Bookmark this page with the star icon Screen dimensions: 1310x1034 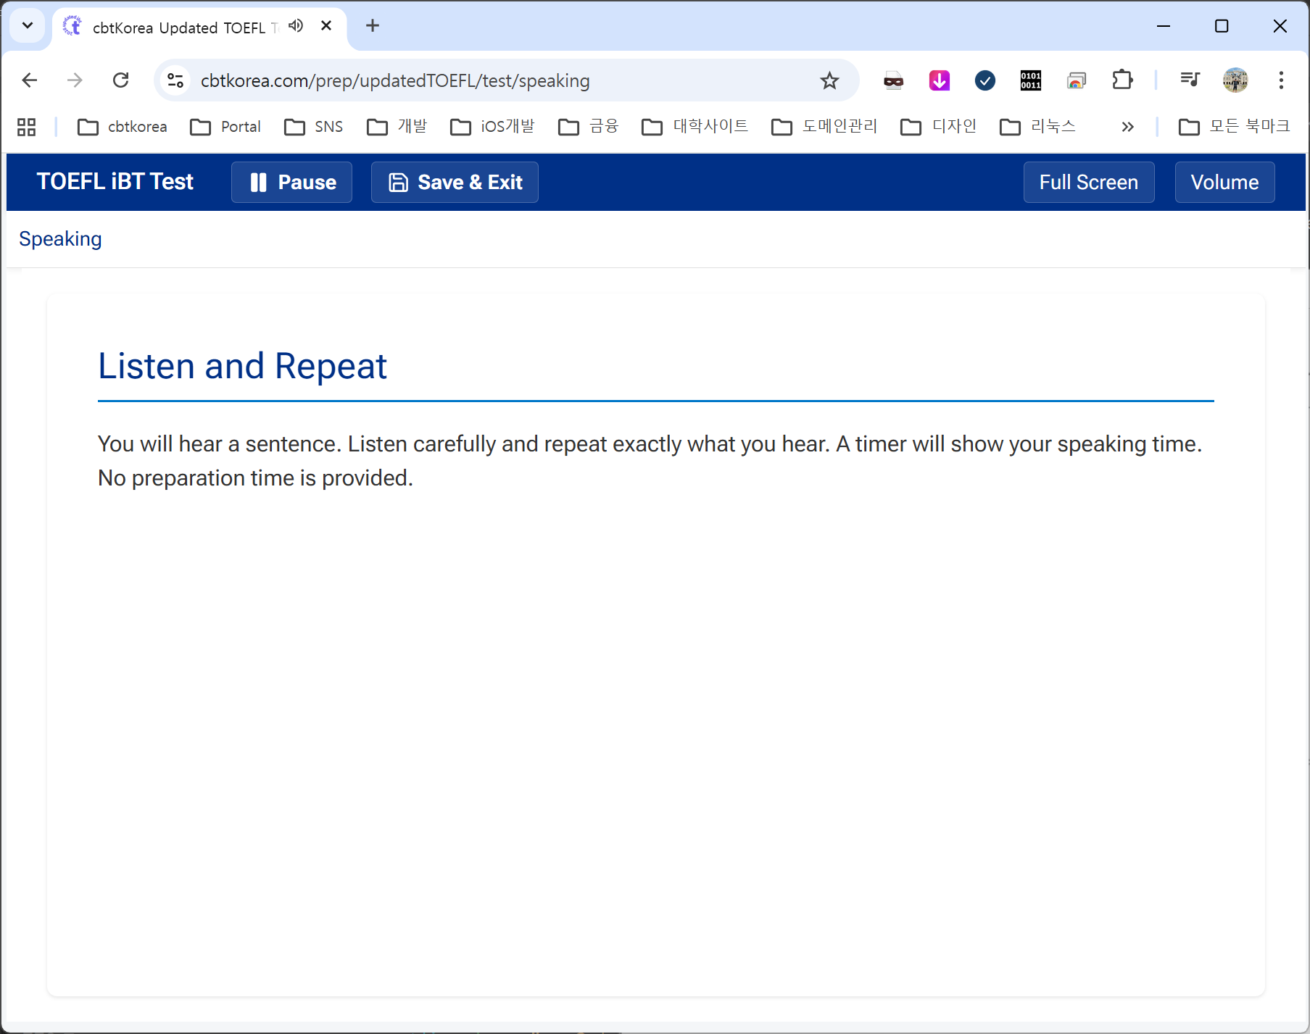tap(829, 80)
